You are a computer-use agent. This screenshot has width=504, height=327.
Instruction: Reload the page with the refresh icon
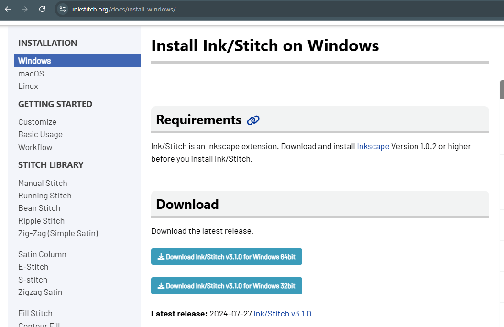pos(42,9)
